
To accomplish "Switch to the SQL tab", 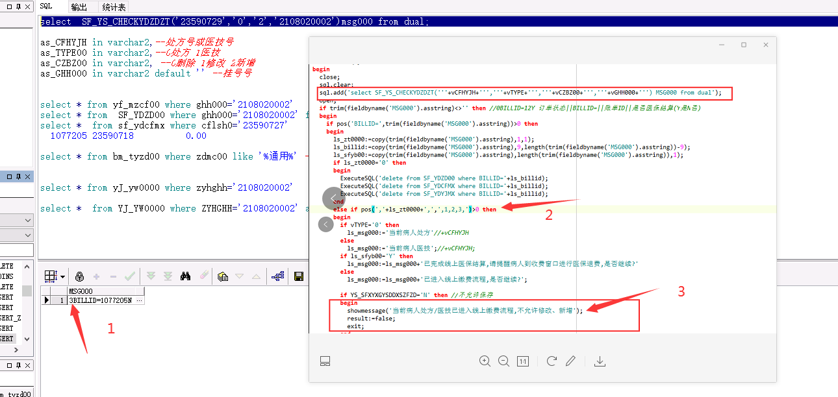I will tap(46, 6).
